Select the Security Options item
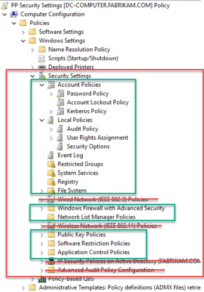Image resolution: width=204 pixels, height=292 pixels. (88, 146)
